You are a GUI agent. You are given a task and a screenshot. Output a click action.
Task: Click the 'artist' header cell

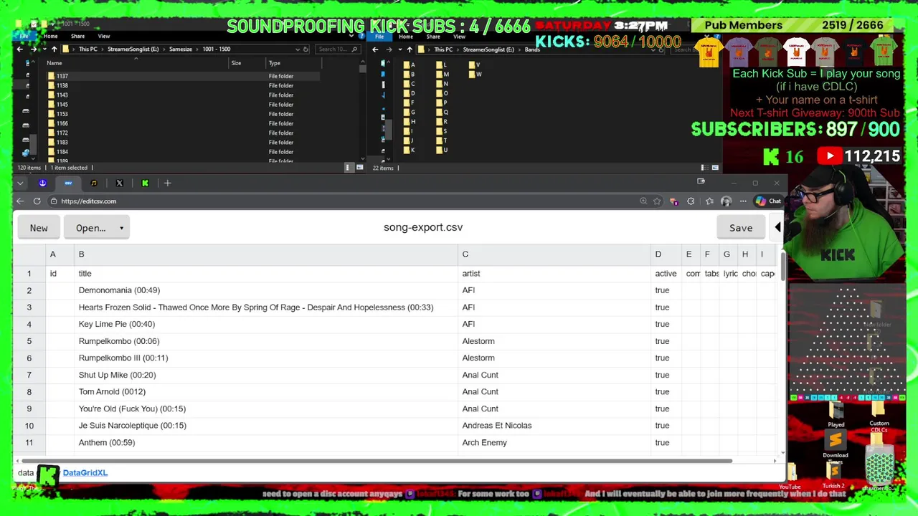click(554, 274)
